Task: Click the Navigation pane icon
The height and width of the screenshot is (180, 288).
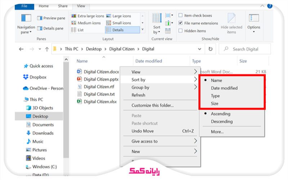Action: 26,18
